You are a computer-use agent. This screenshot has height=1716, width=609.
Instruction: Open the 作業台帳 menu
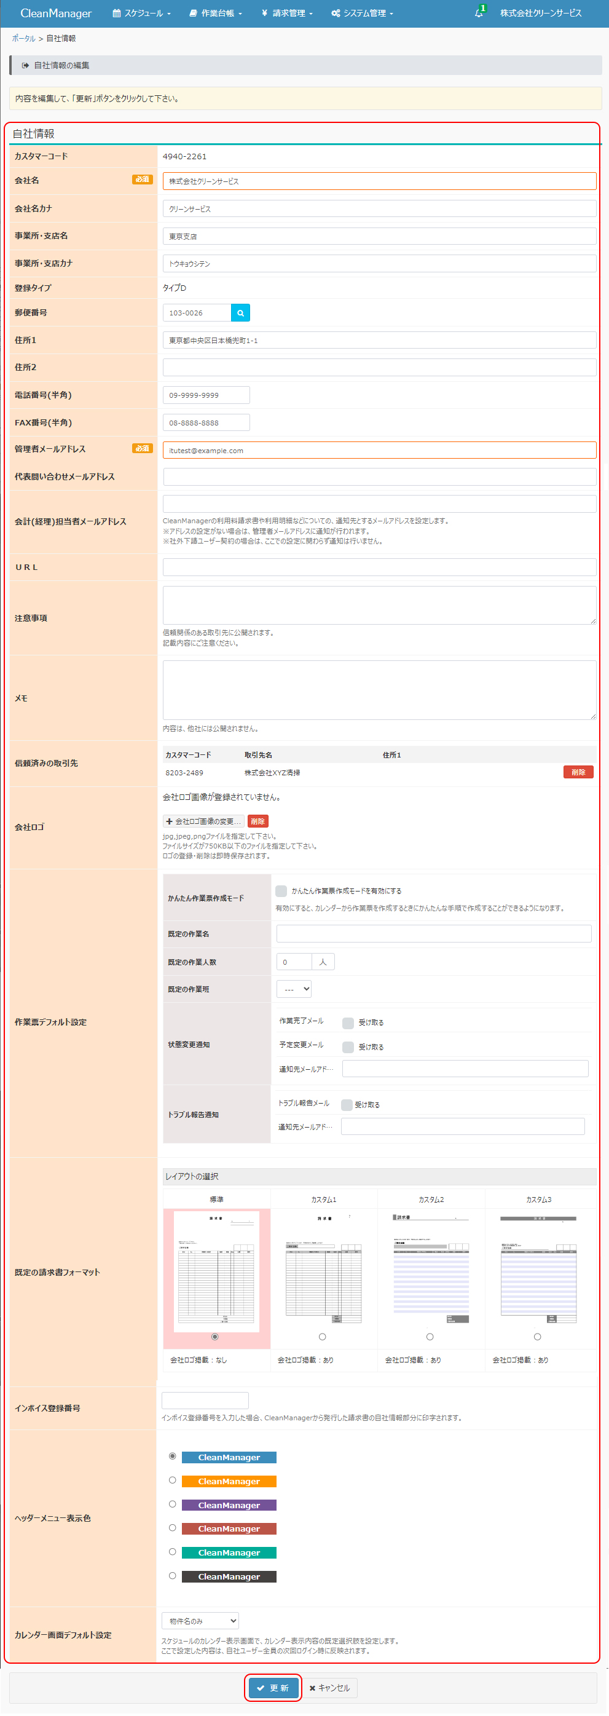click(216, 14)
